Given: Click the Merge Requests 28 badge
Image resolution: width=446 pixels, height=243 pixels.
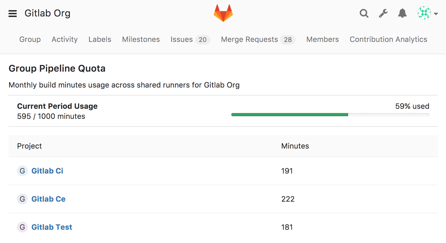Looking at the screenshot, I should (x=288, y=40).
